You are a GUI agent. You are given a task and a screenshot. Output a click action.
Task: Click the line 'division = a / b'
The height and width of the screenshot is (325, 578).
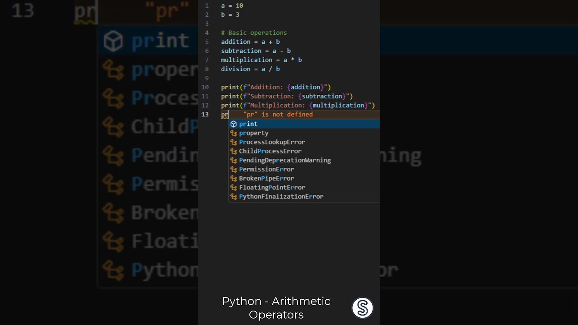click(250, 69)
